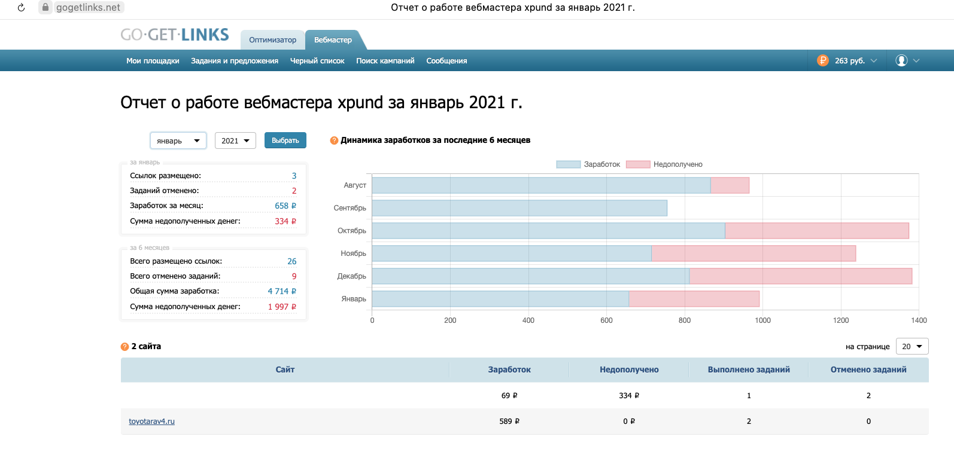Open the toyotarav4.ru site link
This screenshot has width=954, height=452.
click(x=152, y=422)
